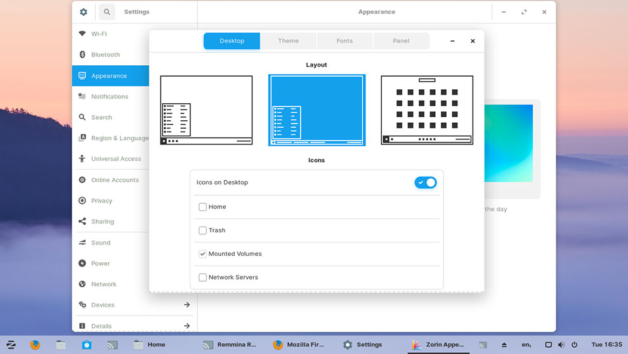Open the search button in Settings header
Screen dimensions: 628x354
[107, 12]
